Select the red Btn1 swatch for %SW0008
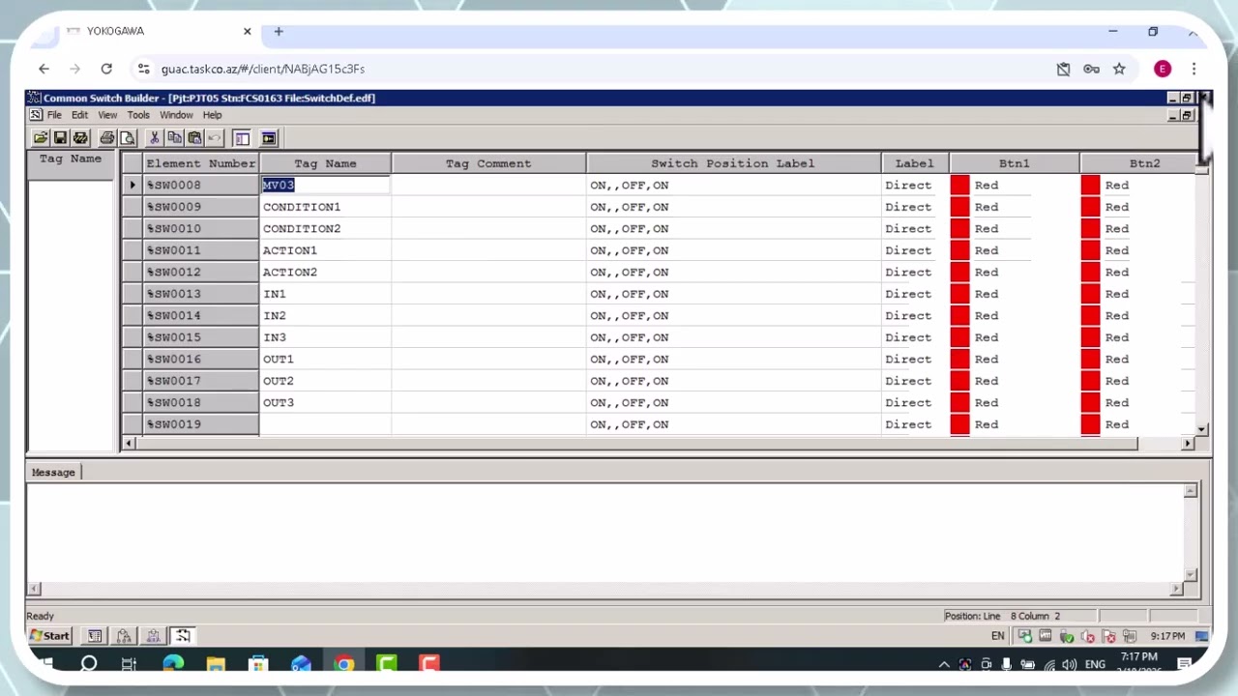The width and height of the screenshot is (1238, 696). pyautogui.click(x=959, y=186)
